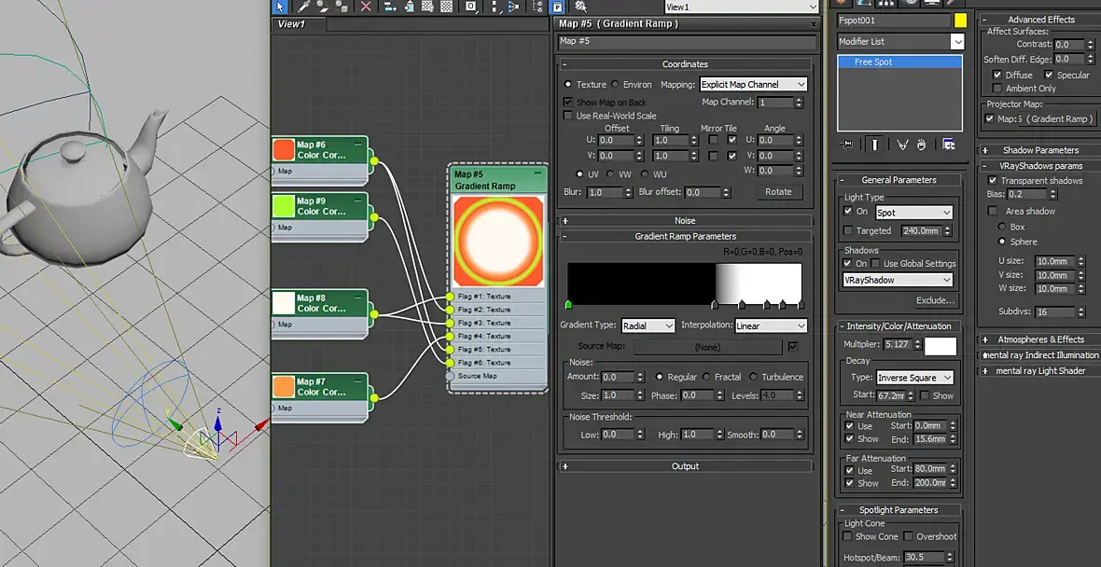Select the Environ radio button

(615, 84)
